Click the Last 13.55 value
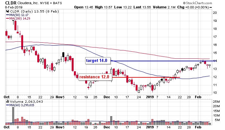The height and width of the screenshot is (130, 225). click(142, 7)
